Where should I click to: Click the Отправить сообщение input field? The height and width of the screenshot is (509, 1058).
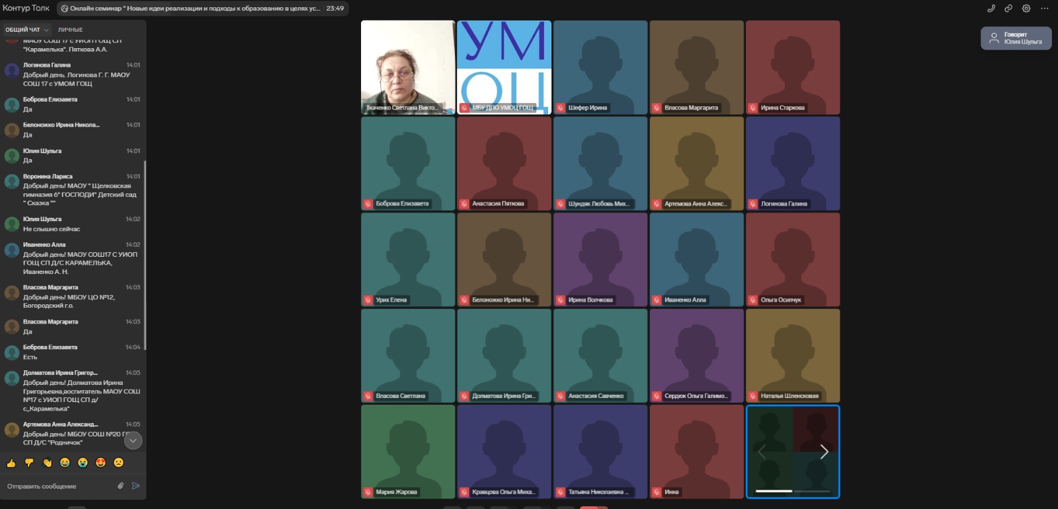(60, 487)
